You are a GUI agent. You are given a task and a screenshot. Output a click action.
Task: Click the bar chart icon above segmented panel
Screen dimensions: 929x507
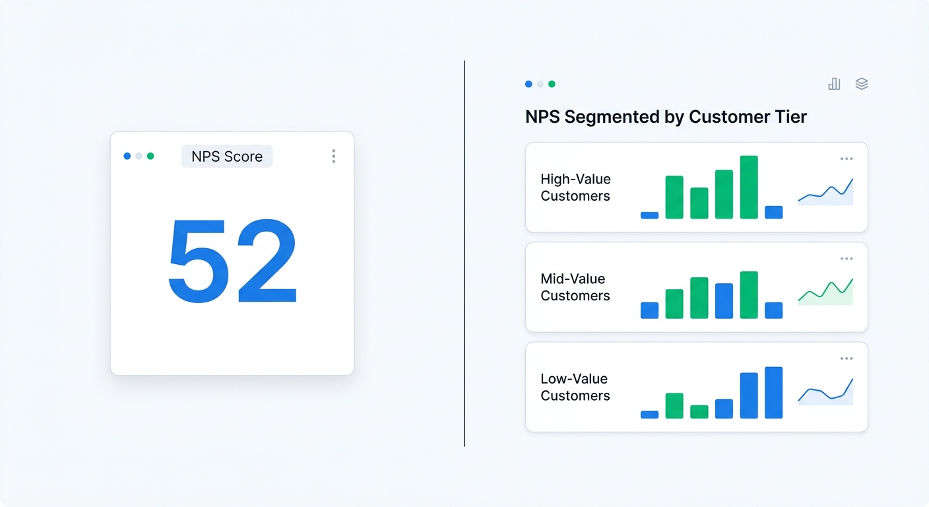(834, 84)
